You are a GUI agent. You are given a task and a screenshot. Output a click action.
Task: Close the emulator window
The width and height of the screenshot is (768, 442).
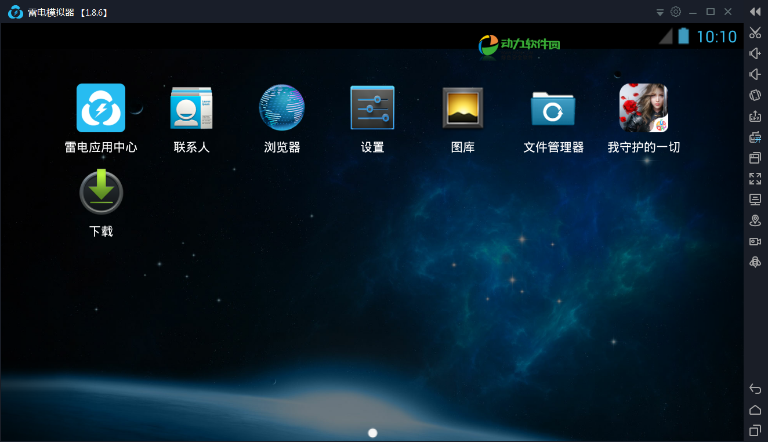[x=728, y=12]
